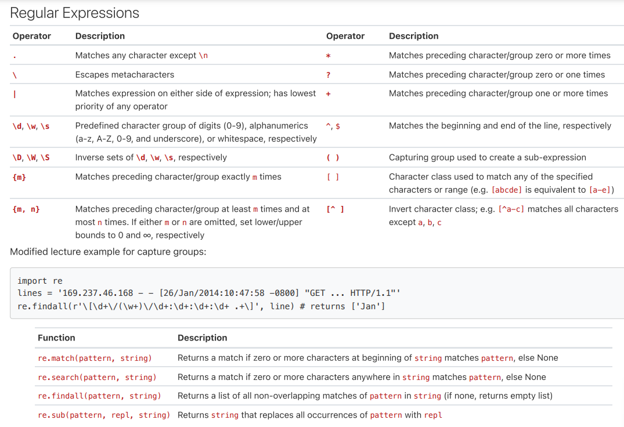The width and height of the screenshot is (624, 427).
Task: Click "Modified lecture example for capture groups" text
Action: (108, 252)
